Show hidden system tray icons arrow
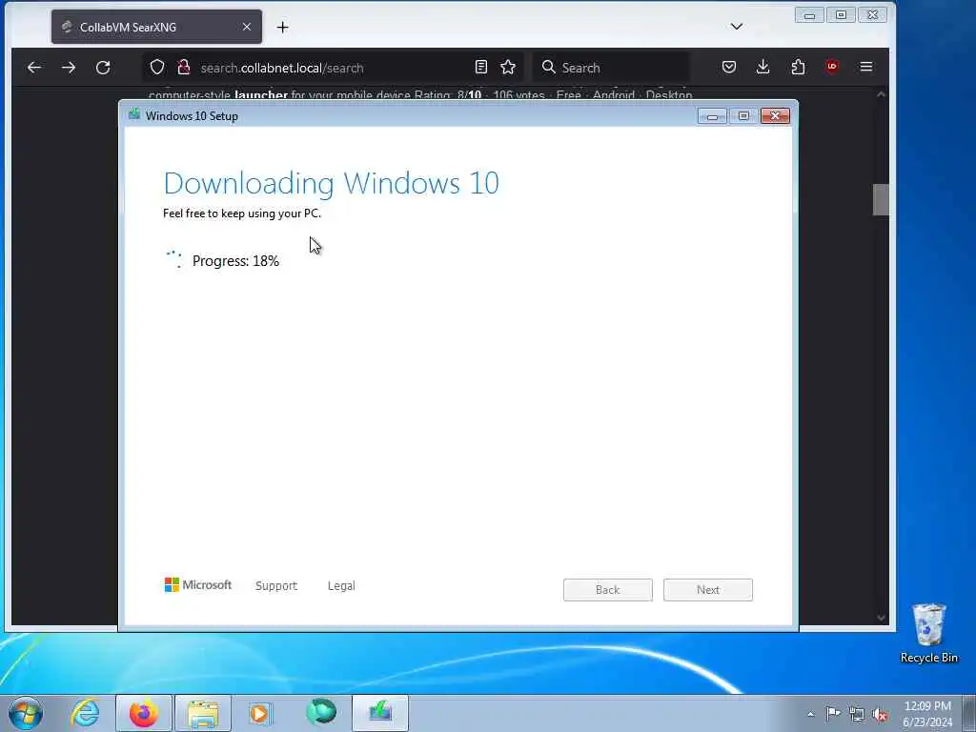This screenshot has width=976, height=732. pyautogui.click(x=810, y=714)
